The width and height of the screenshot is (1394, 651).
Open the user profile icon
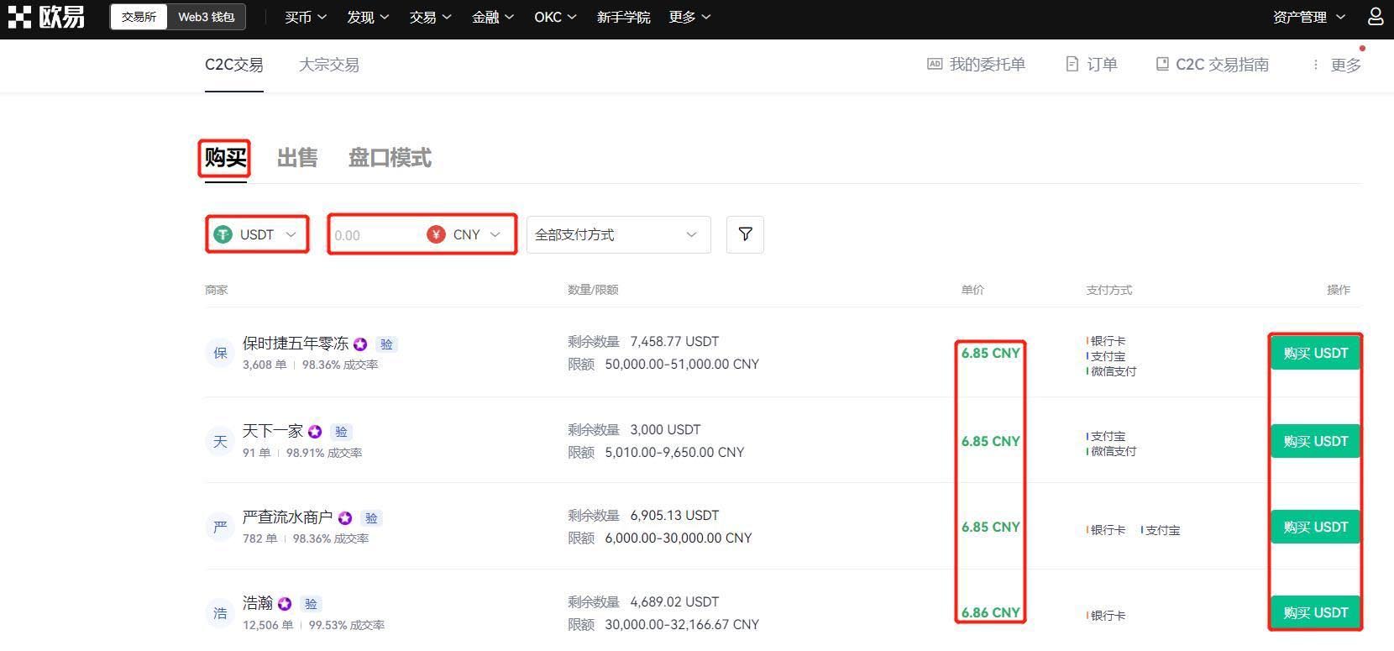click(x=1376, y=17)
